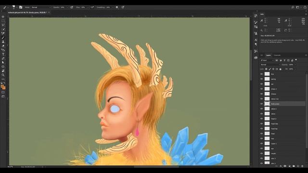Select the Brush tool in the toolbar
The image size is (308, 173).
coord(3,37)
